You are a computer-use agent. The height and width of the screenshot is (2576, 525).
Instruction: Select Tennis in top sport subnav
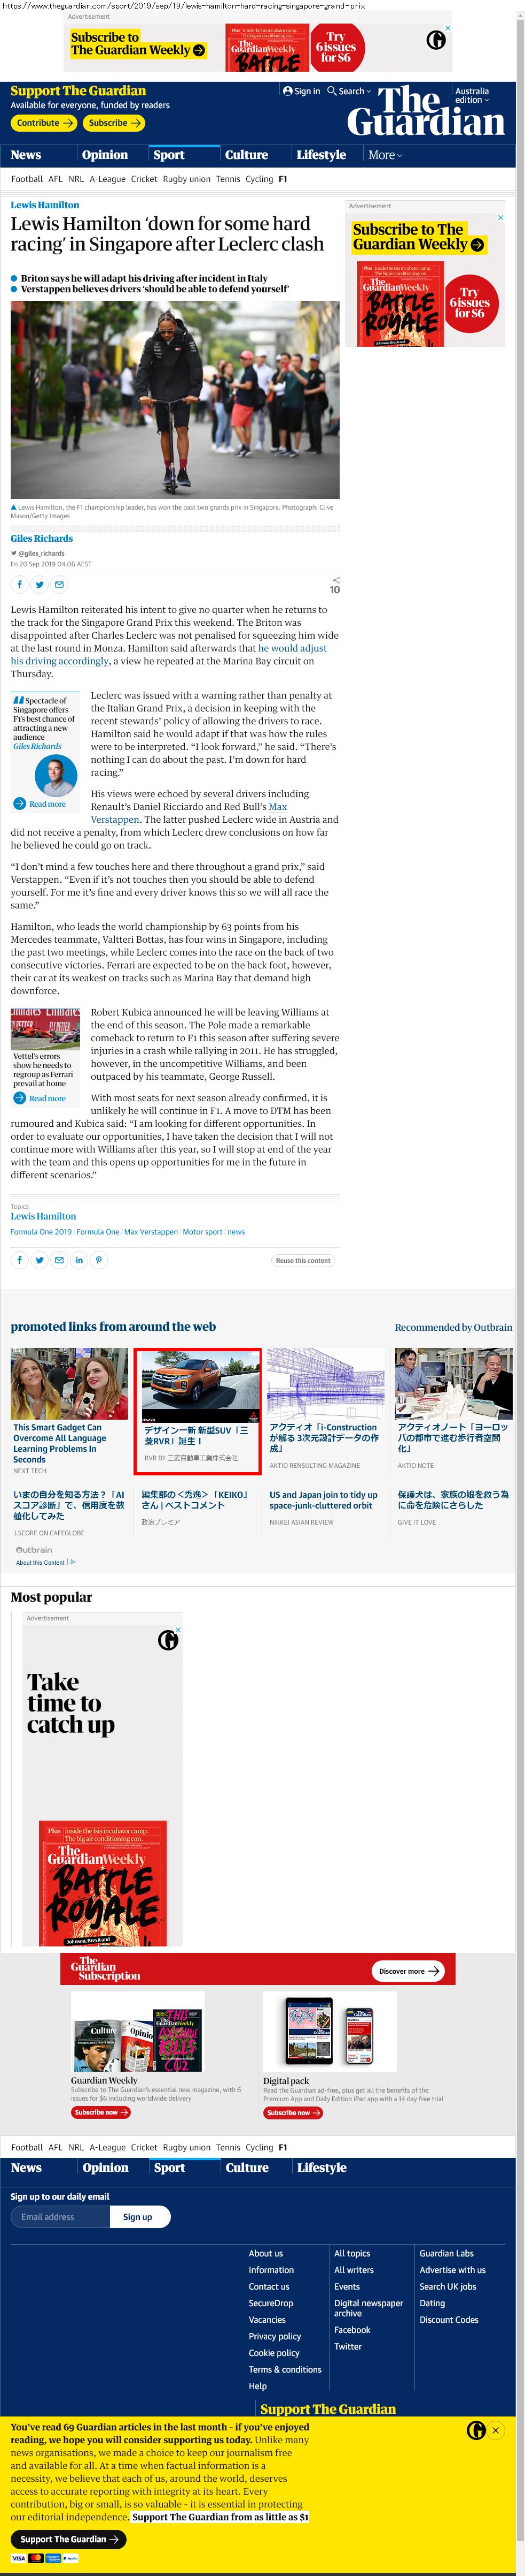229,179
